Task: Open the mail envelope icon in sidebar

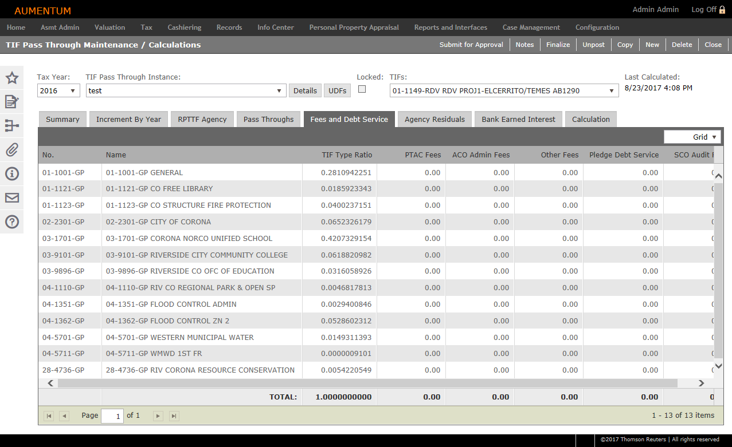Action: click(x=12, y=198)
